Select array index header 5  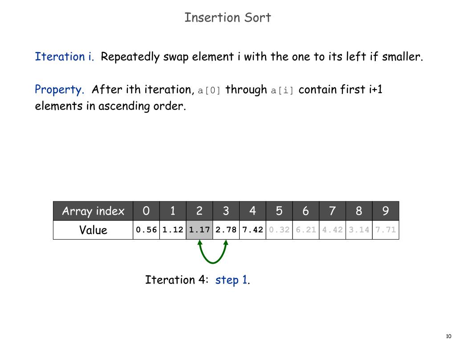[279, 211]
